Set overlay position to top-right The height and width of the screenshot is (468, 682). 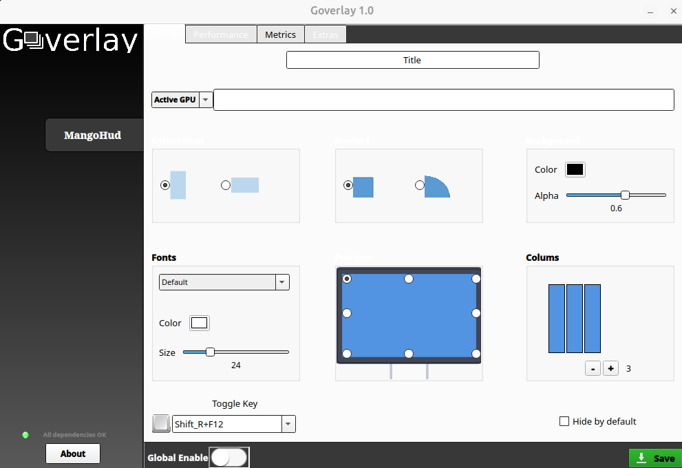(x=476, y=279)
